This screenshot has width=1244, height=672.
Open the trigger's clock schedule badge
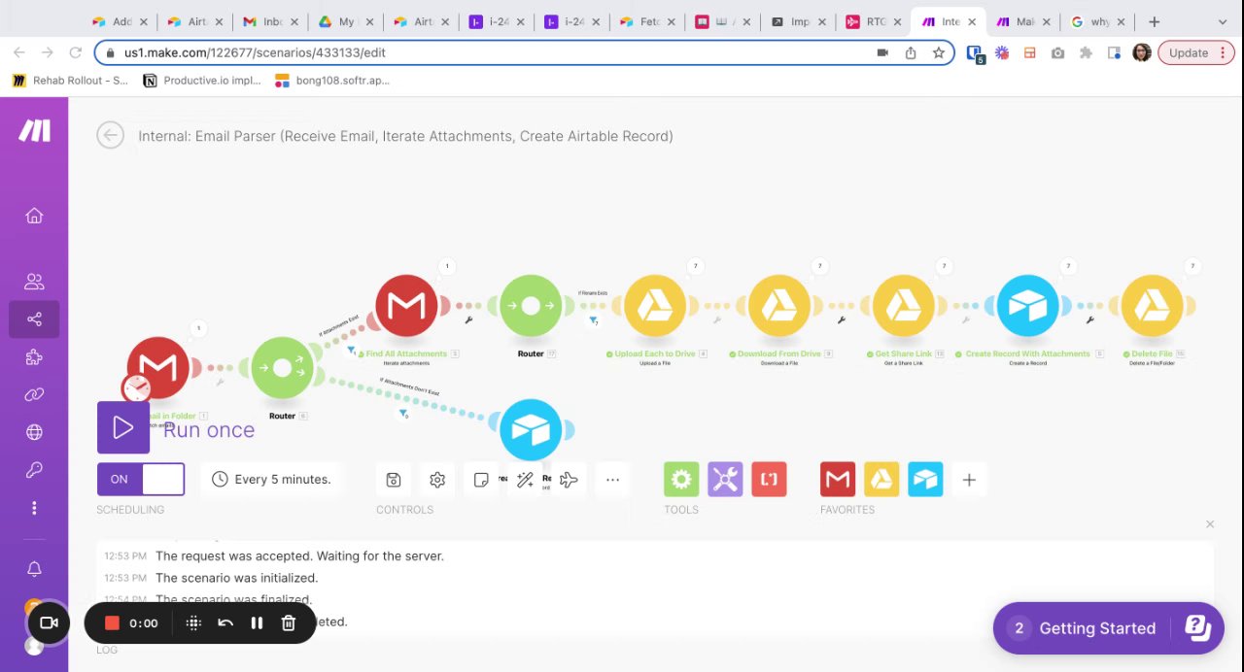tap(136, 388)
